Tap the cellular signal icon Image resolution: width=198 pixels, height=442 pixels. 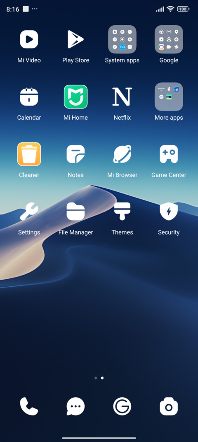[160, 9]
